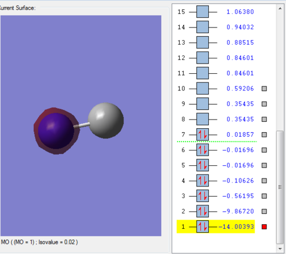Select orbital 10 empty box

pyautogui.click(x=202, y=89)
